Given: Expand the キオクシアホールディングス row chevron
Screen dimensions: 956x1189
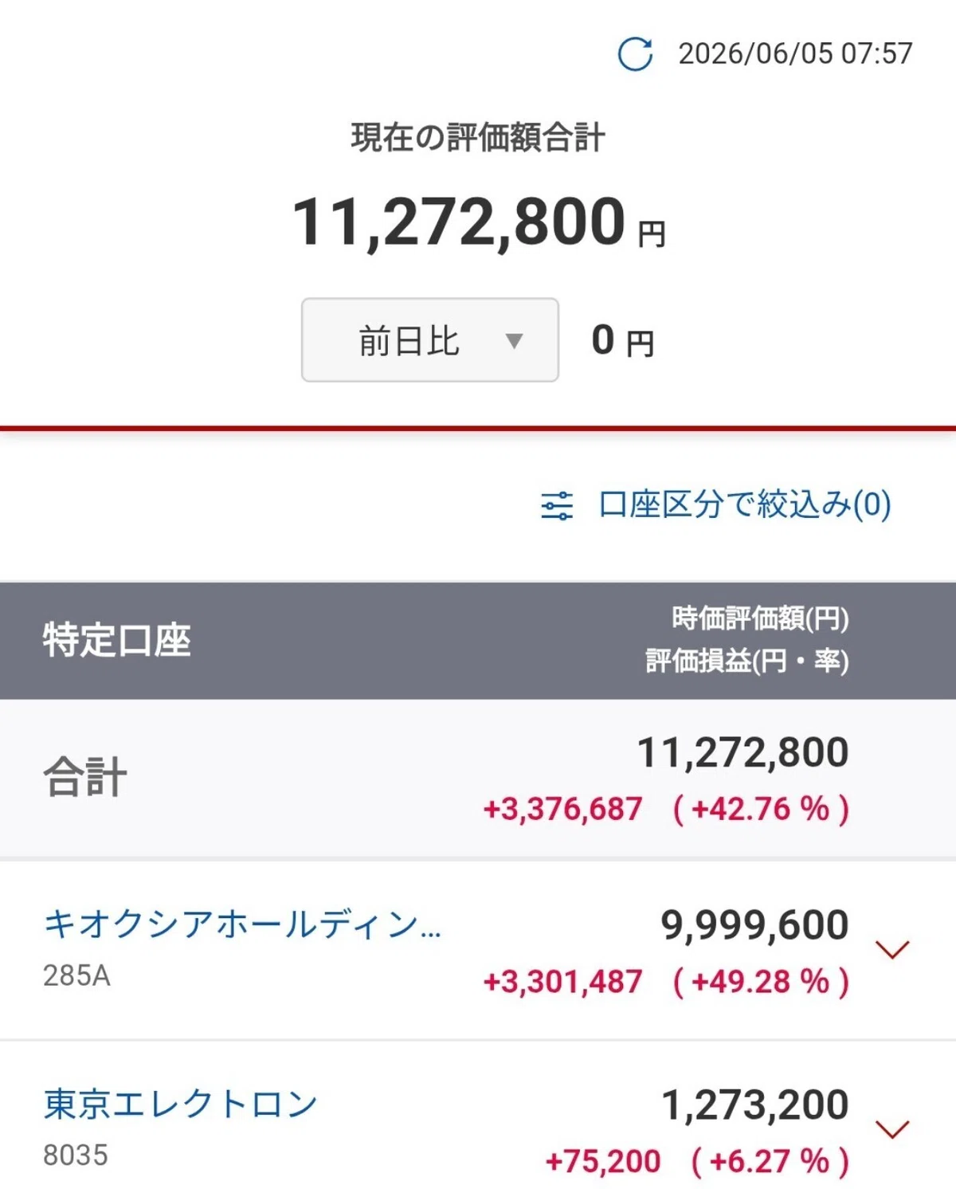Looking at the screenshot, I should click(x=892, y=948).
